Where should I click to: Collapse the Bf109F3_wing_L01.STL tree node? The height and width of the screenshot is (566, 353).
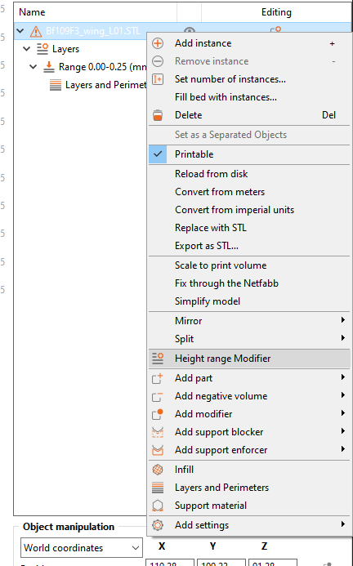point(20,31)
